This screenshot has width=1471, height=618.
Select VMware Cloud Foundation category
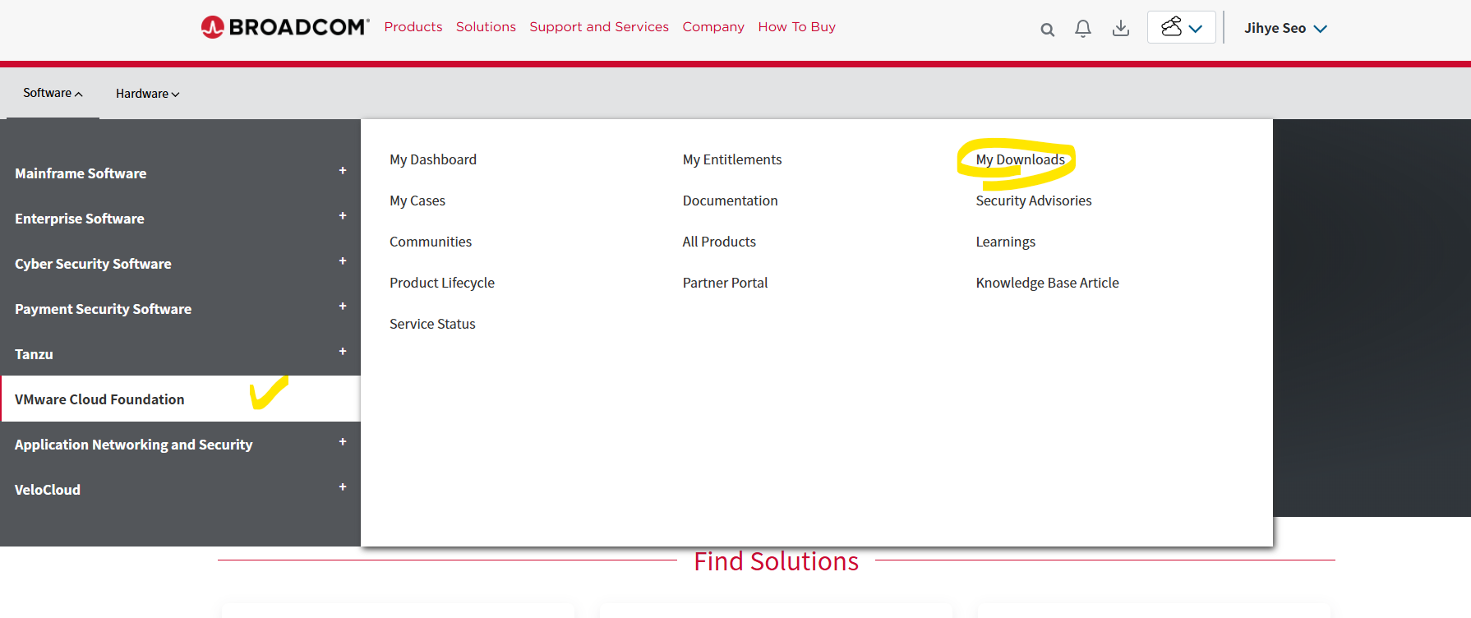pos(181,399)
